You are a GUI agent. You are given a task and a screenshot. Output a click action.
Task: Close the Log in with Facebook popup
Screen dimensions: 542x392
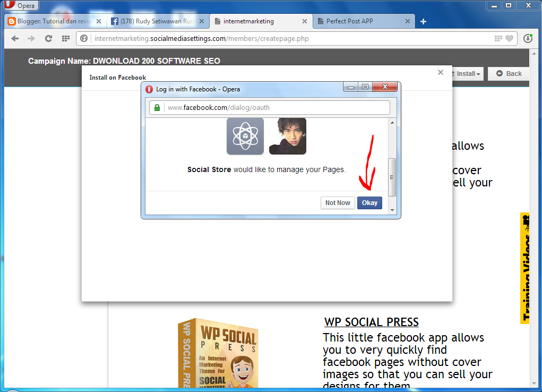click(x=385, y=87)
